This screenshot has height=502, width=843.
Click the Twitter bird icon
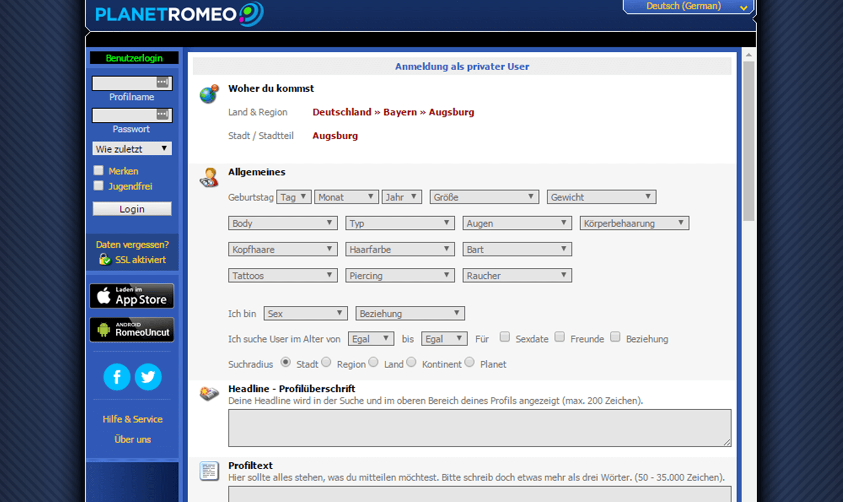pos(148,377)
